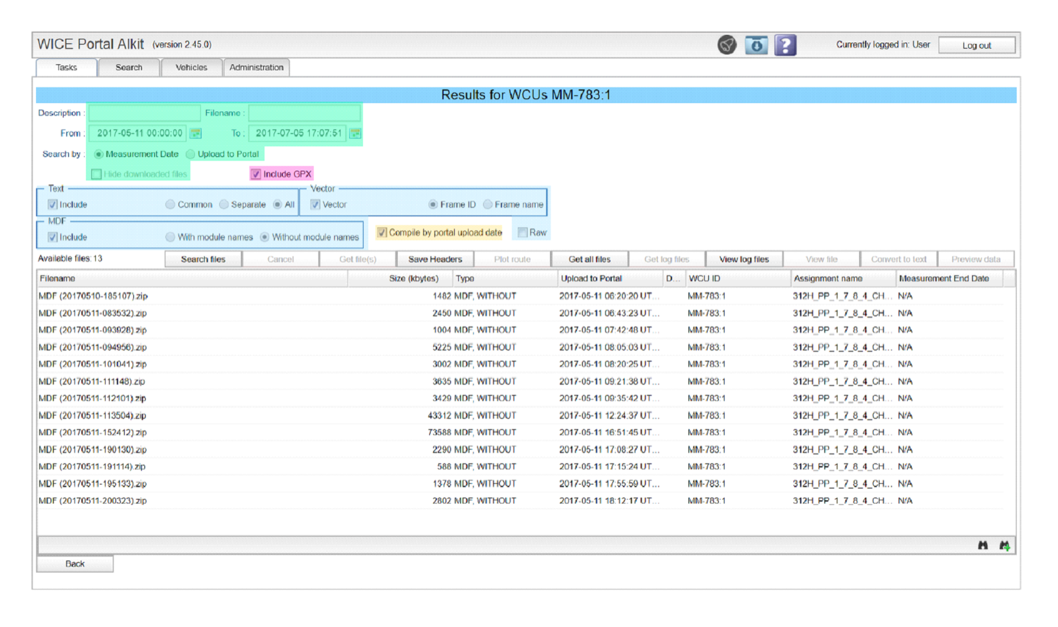Click the binoculars icon with green plus
The width and height of the screenshot is (1058, 627).
(1004, 546)
